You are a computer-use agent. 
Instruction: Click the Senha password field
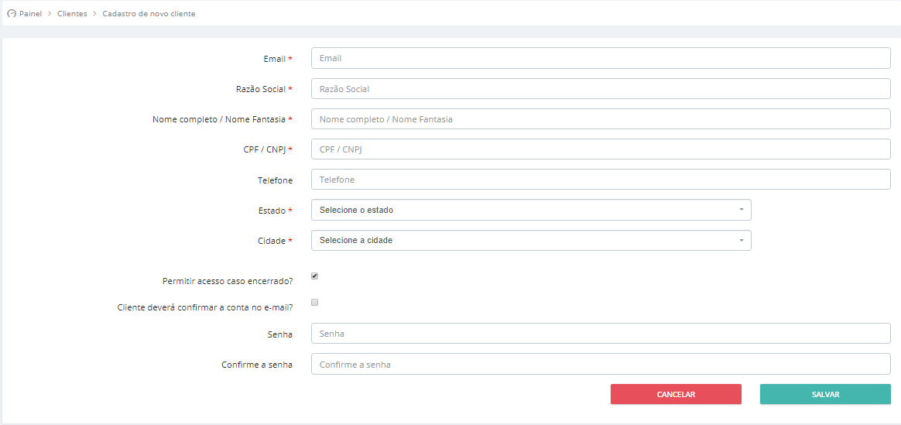[601, 334]
